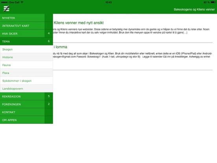Open the 'i lomma' article heading
The width and height of the screenshot is (217, 163).
tap(60, 47)
